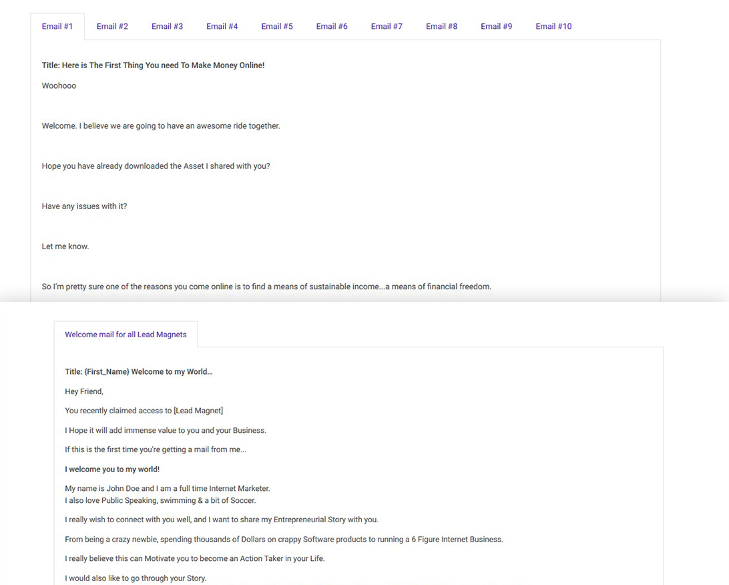Screen dimensions: 729x585
Task: Open Welcome mail for all Lead Magnets tab
Action: pyautogui.click(x=126, y=335)
